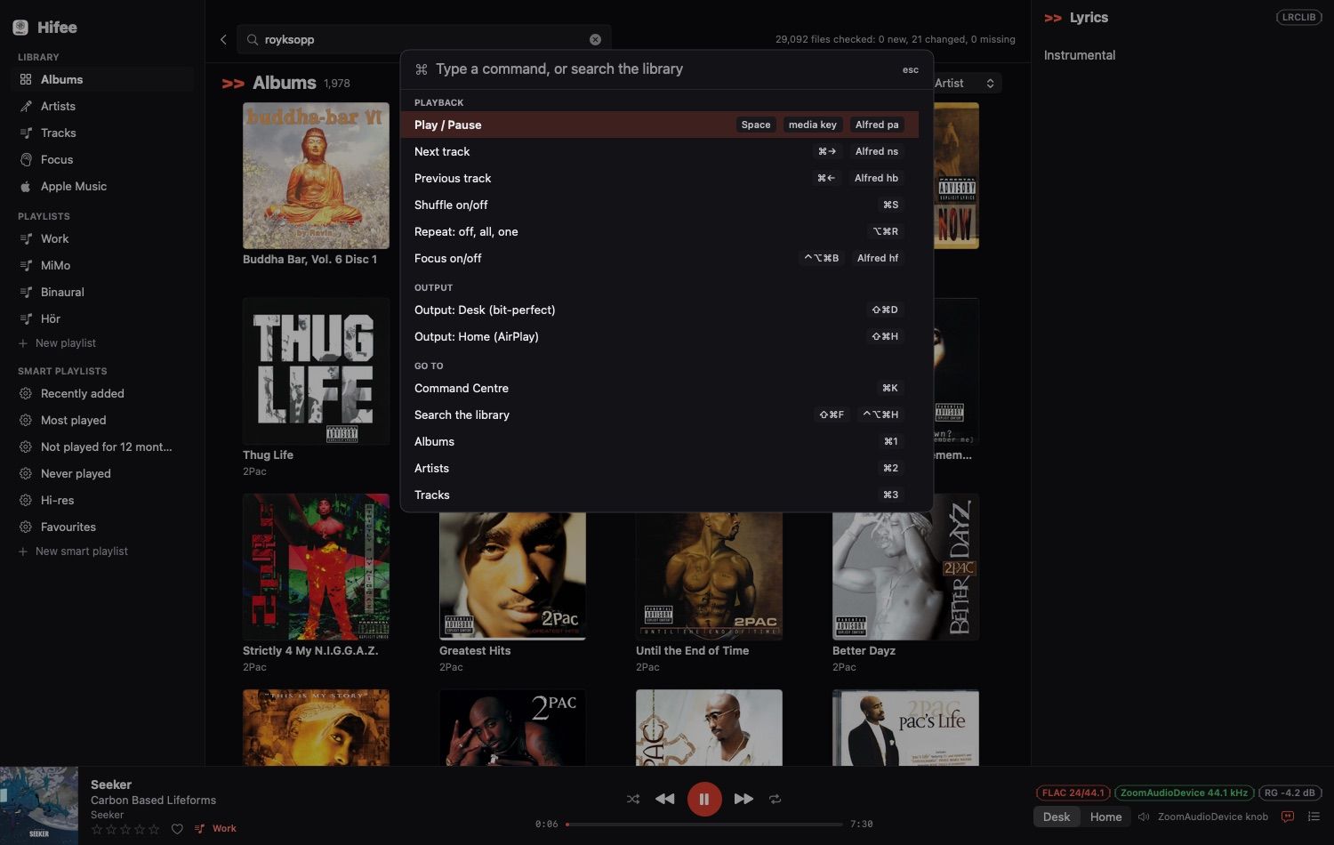Image resolution: width=1334 pixels, height=845 pixels.
Task: Select the Command Centre entry
Action: click(660, 388)
